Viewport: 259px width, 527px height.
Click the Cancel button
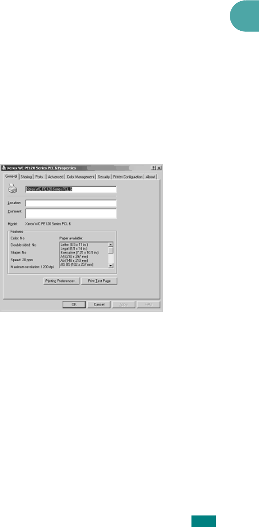pos(99,304)
